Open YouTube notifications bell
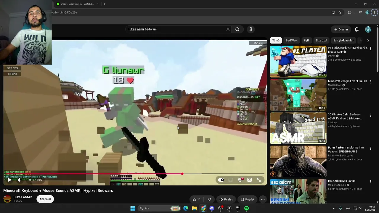This screenshot has height=213, width=379. point(357,29)
